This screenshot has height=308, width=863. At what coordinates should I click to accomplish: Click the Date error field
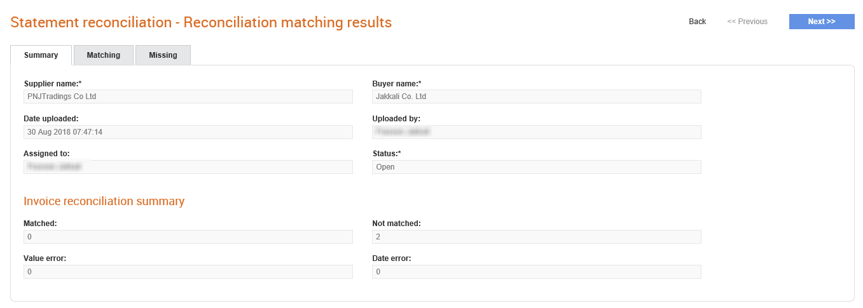[x=537, y=272]
